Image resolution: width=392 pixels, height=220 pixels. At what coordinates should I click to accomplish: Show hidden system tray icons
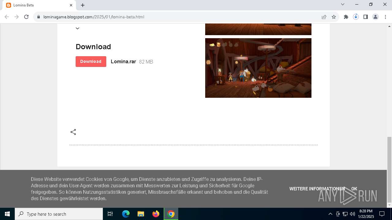coord(330,214)
